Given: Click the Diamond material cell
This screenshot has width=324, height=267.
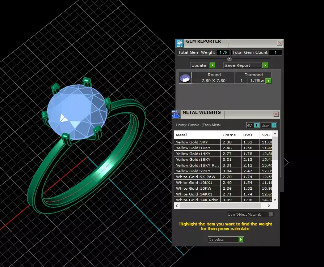Looking at the screenshot, I should [x=253, y=75].
